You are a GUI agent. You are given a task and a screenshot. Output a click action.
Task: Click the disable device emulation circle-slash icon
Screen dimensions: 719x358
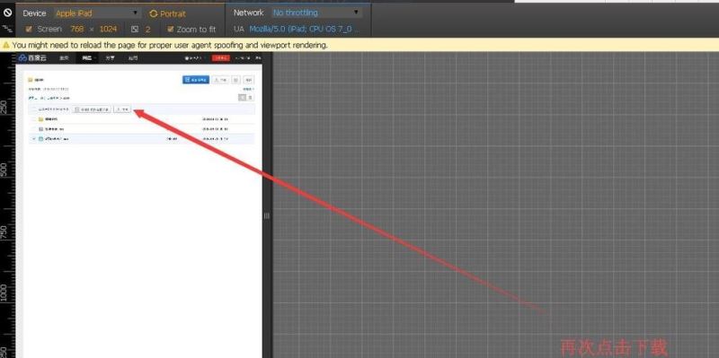click(x=7, y=13)
